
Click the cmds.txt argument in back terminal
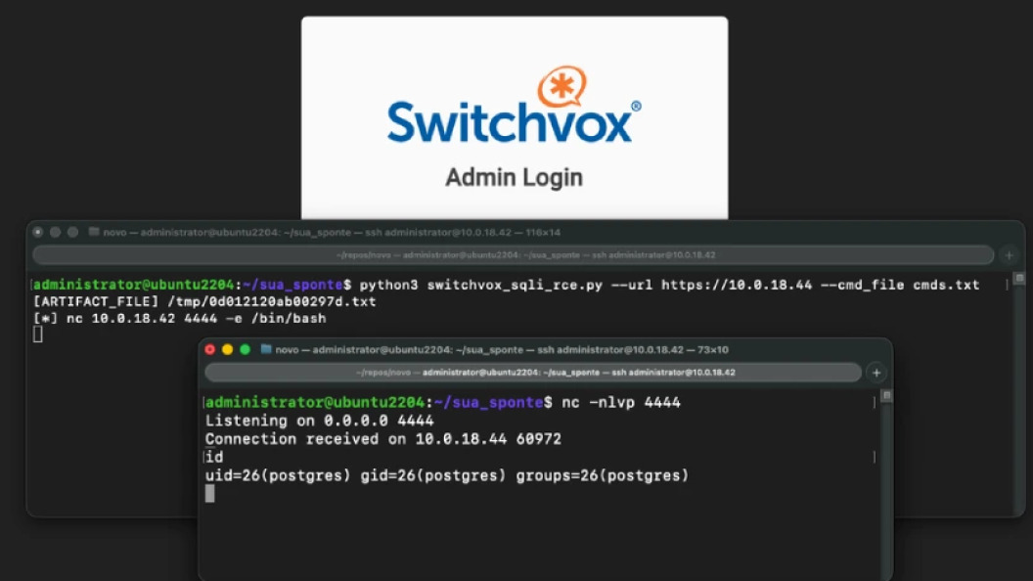coord(946,286)
